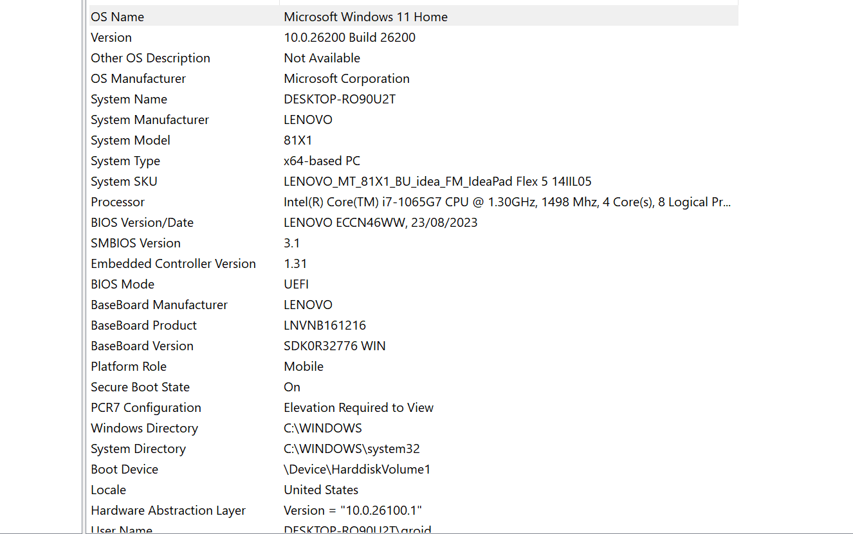
Task: Click the x64-based PC value
Action: coord(322,161)
